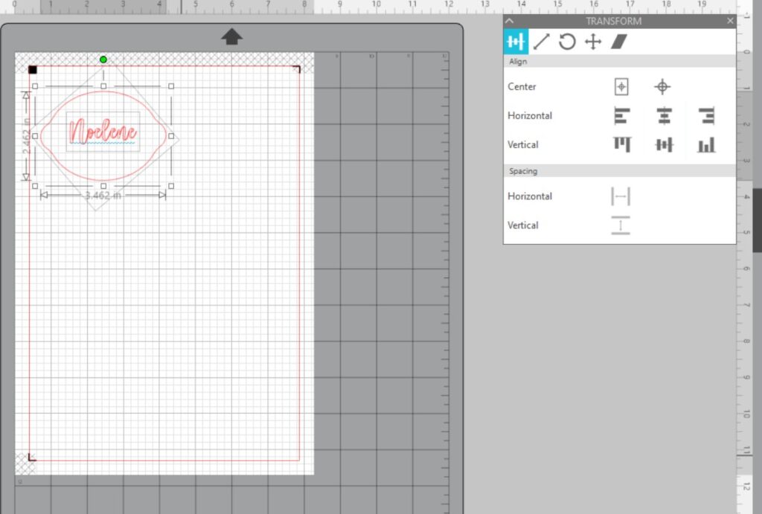The height and width of the screenshot is (514, 762).
Task: Align selection to the right horizontally
Action: click(706, 116)
